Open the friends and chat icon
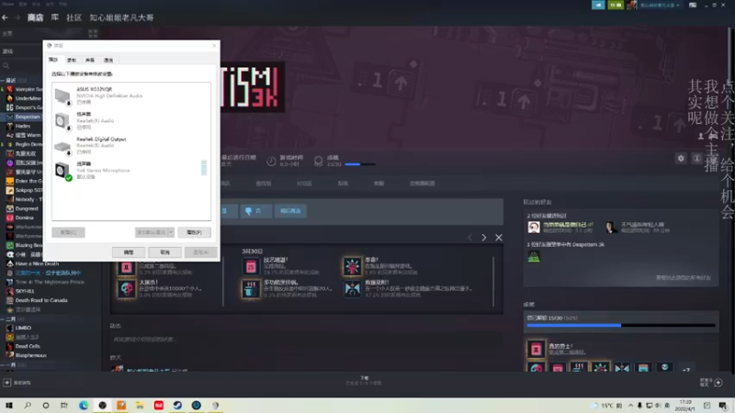 (x=718, y=383)
